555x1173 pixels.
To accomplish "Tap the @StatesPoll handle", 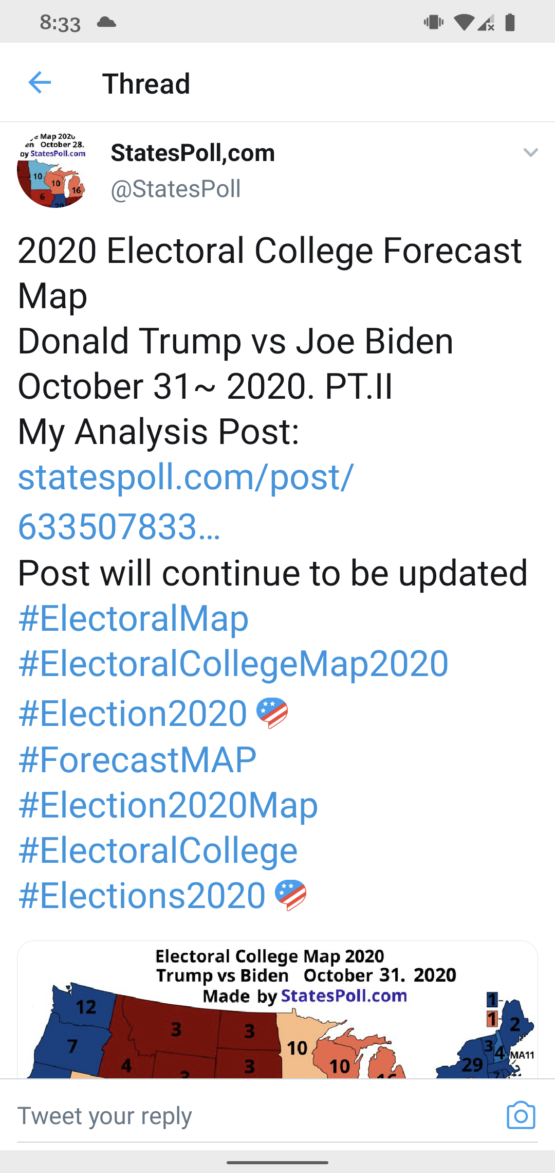I will point(176,189).
